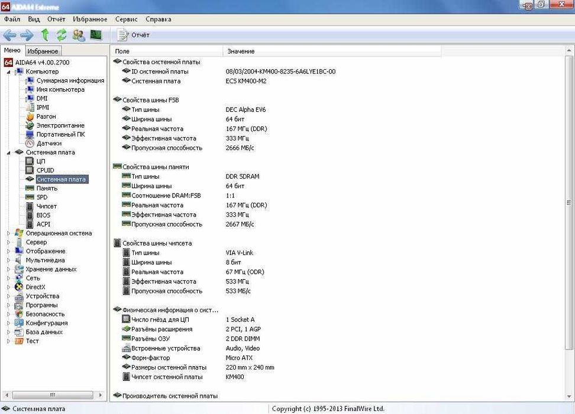Select the Тест tree icon
This screenshot has height=414, width=575.
coord(19,341)
